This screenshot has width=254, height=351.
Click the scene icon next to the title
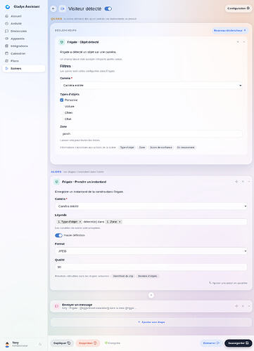(63, 8)
